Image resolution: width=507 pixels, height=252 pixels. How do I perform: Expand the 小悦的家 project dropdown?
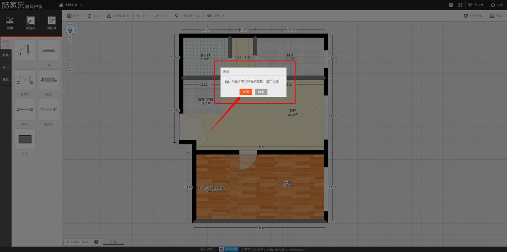click(x=71, y=5)
